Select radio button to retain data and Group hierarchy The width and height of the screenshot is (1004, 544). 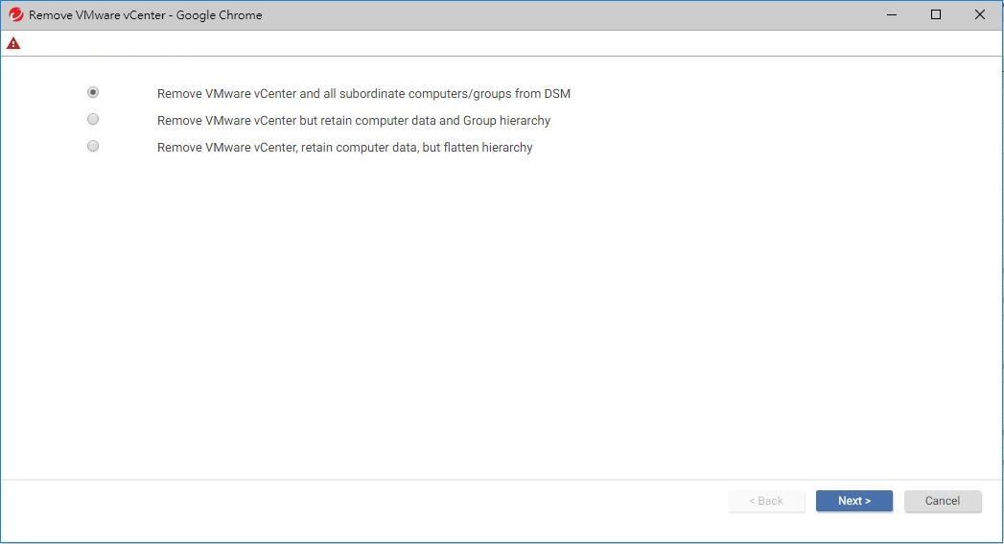93,120
